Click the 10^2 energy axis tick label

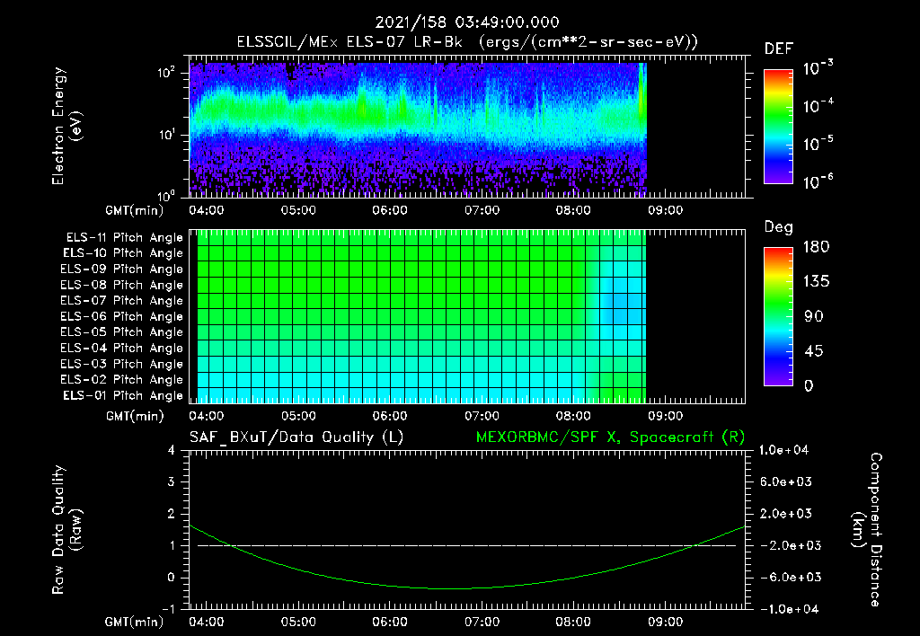tap(166, 73)
